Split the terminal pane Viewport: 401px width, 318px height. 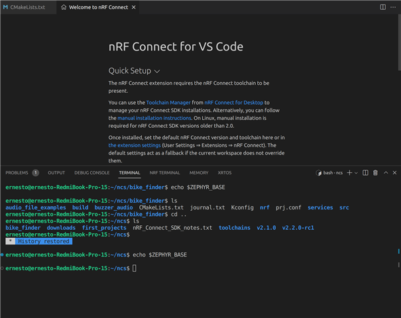365,173
